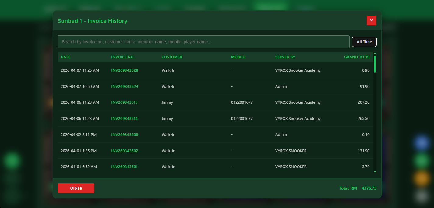The height and width of the screenshot is (208, 434).
Task: Click the SERVED BY column header
Action: point(285,57)
